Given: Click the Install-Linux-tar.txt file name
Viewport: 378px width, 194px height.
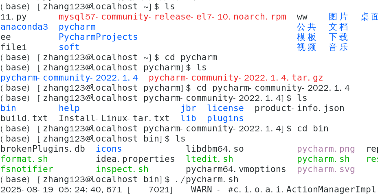Looking at the screenshot, I should (x=114, y=118).
